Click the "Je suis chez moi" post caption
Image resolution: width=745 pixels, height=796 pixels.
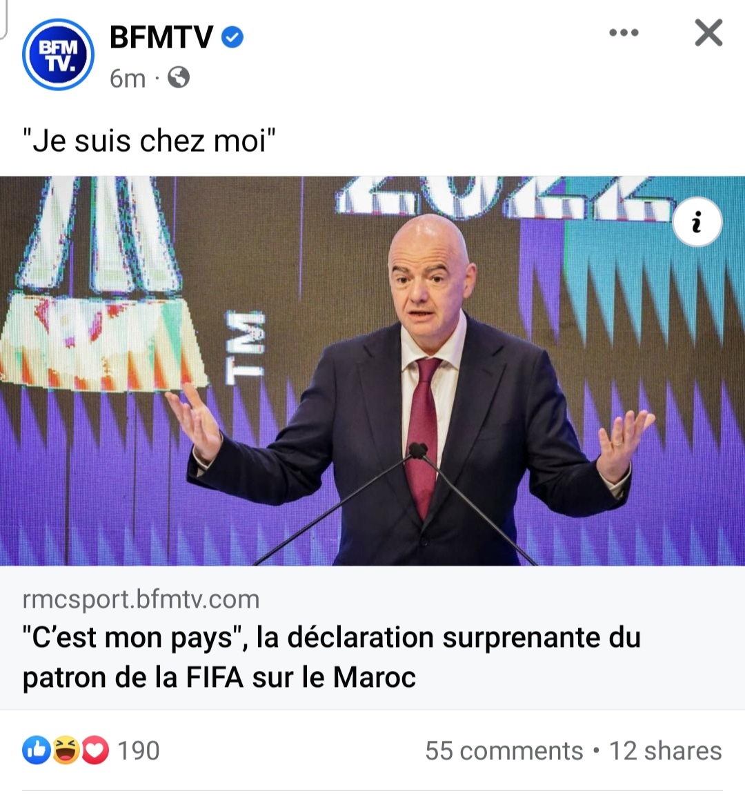click(x=149, y=141)
